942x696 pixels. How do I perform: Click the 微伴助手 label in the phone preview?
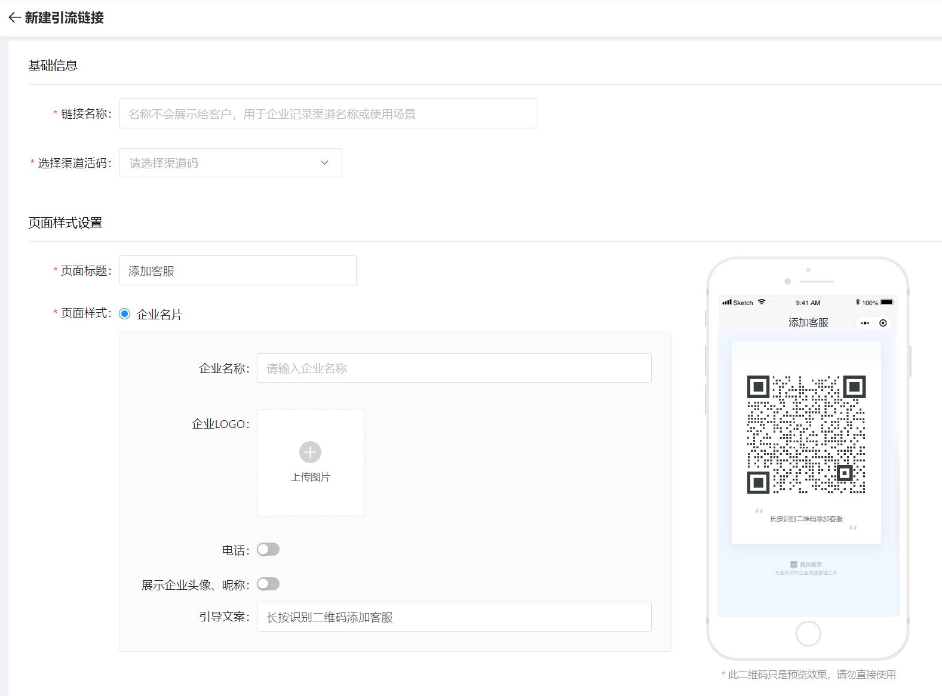[811, 564]
